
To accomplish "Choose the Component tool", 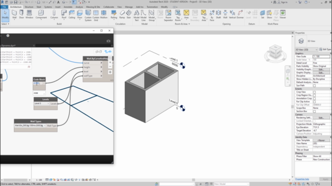I will (41, 14).
